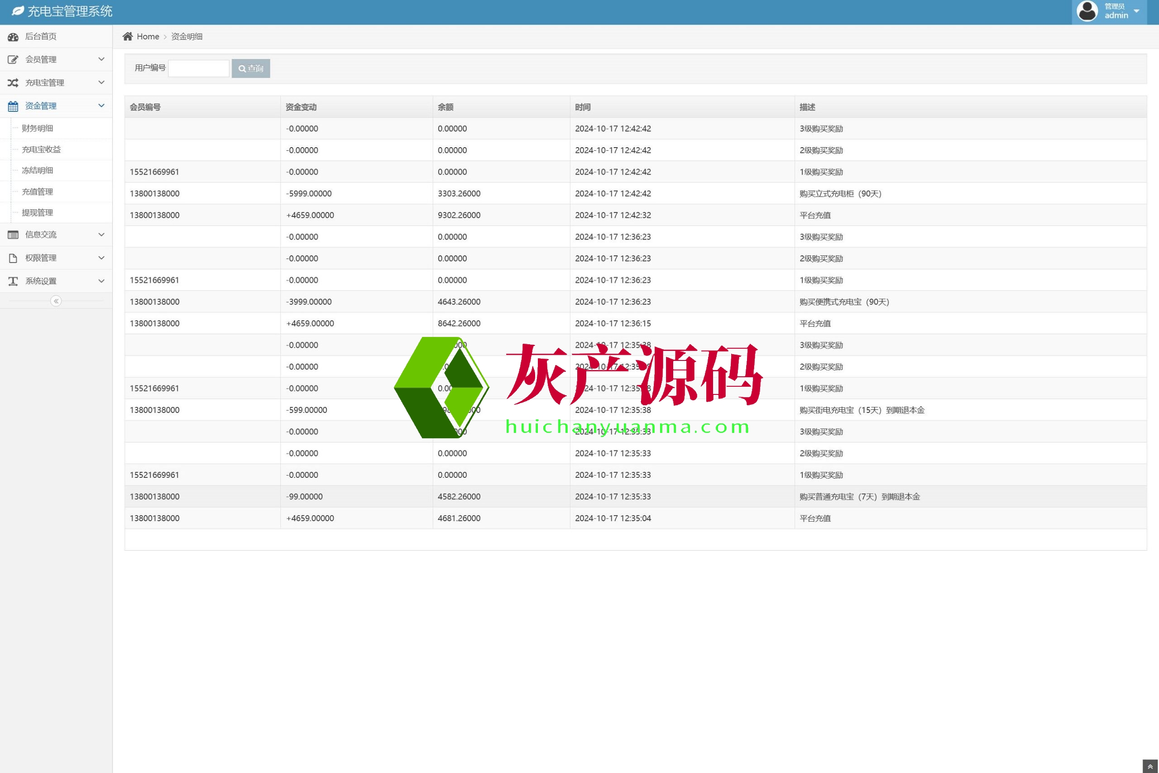Expand the 会员管理 menu chevron
The height and width of the screenshot is (773, 1159).
pos(101,59)
